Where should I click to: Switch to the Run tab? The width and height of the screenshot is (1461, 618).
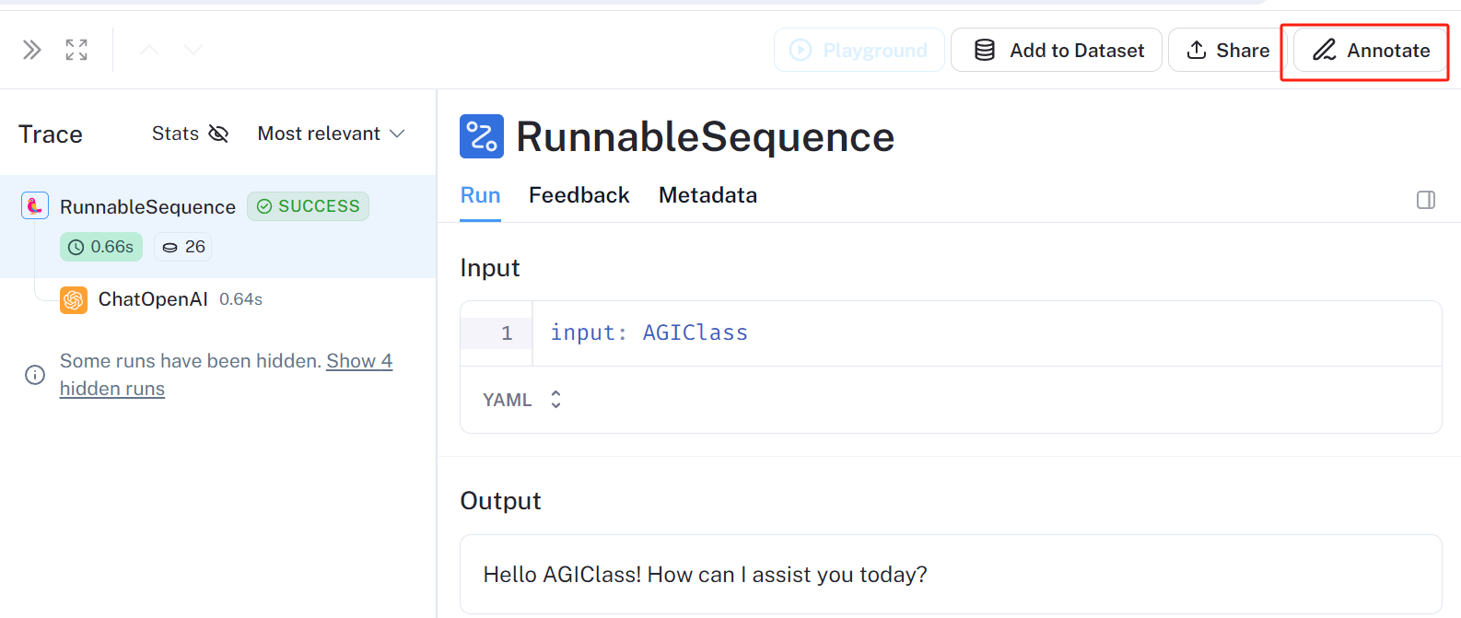[480, 195]
